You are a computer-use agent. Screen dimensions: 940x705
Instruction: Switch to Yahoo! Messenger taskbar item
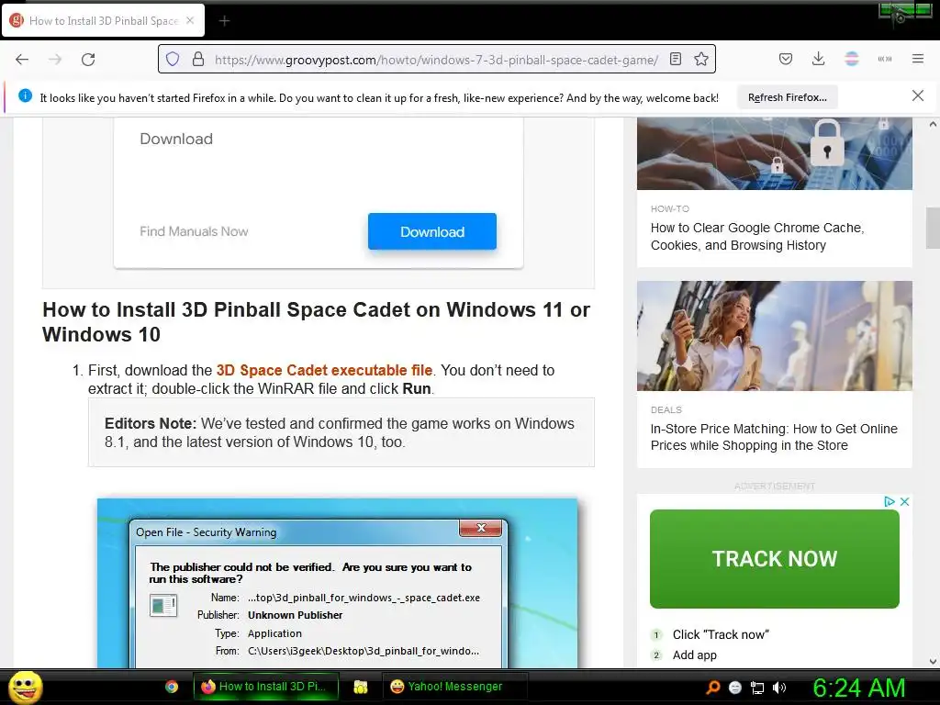[455, 687]
